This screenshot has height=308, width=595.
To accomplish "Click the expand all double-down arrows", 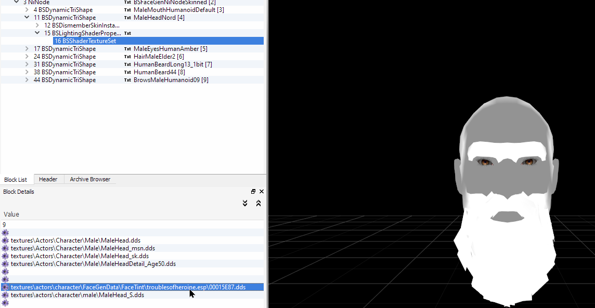I will pyautogui.click(x=245, y=203).
